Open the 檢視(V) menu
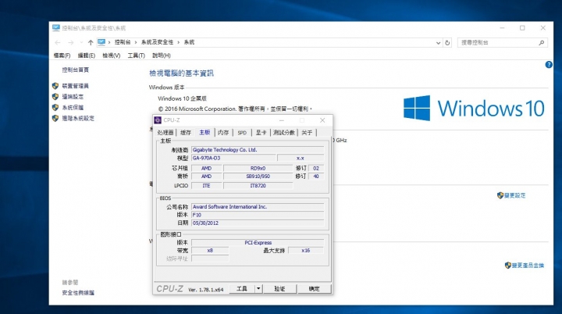This screenshot has height=314, width=562. [x=112, y=55]
